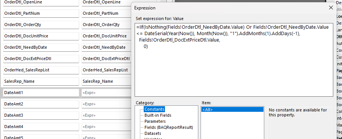Select the DateAmt1 field name box
Image resolution: width=342 pixels, height=139 pixels.
click(41, 93)
